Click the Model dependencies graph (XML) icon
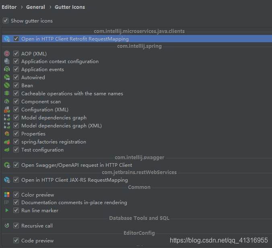Screen dimensions: 272x248 point(7,126)
